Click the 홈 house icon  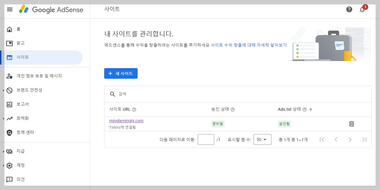(10, 29)
